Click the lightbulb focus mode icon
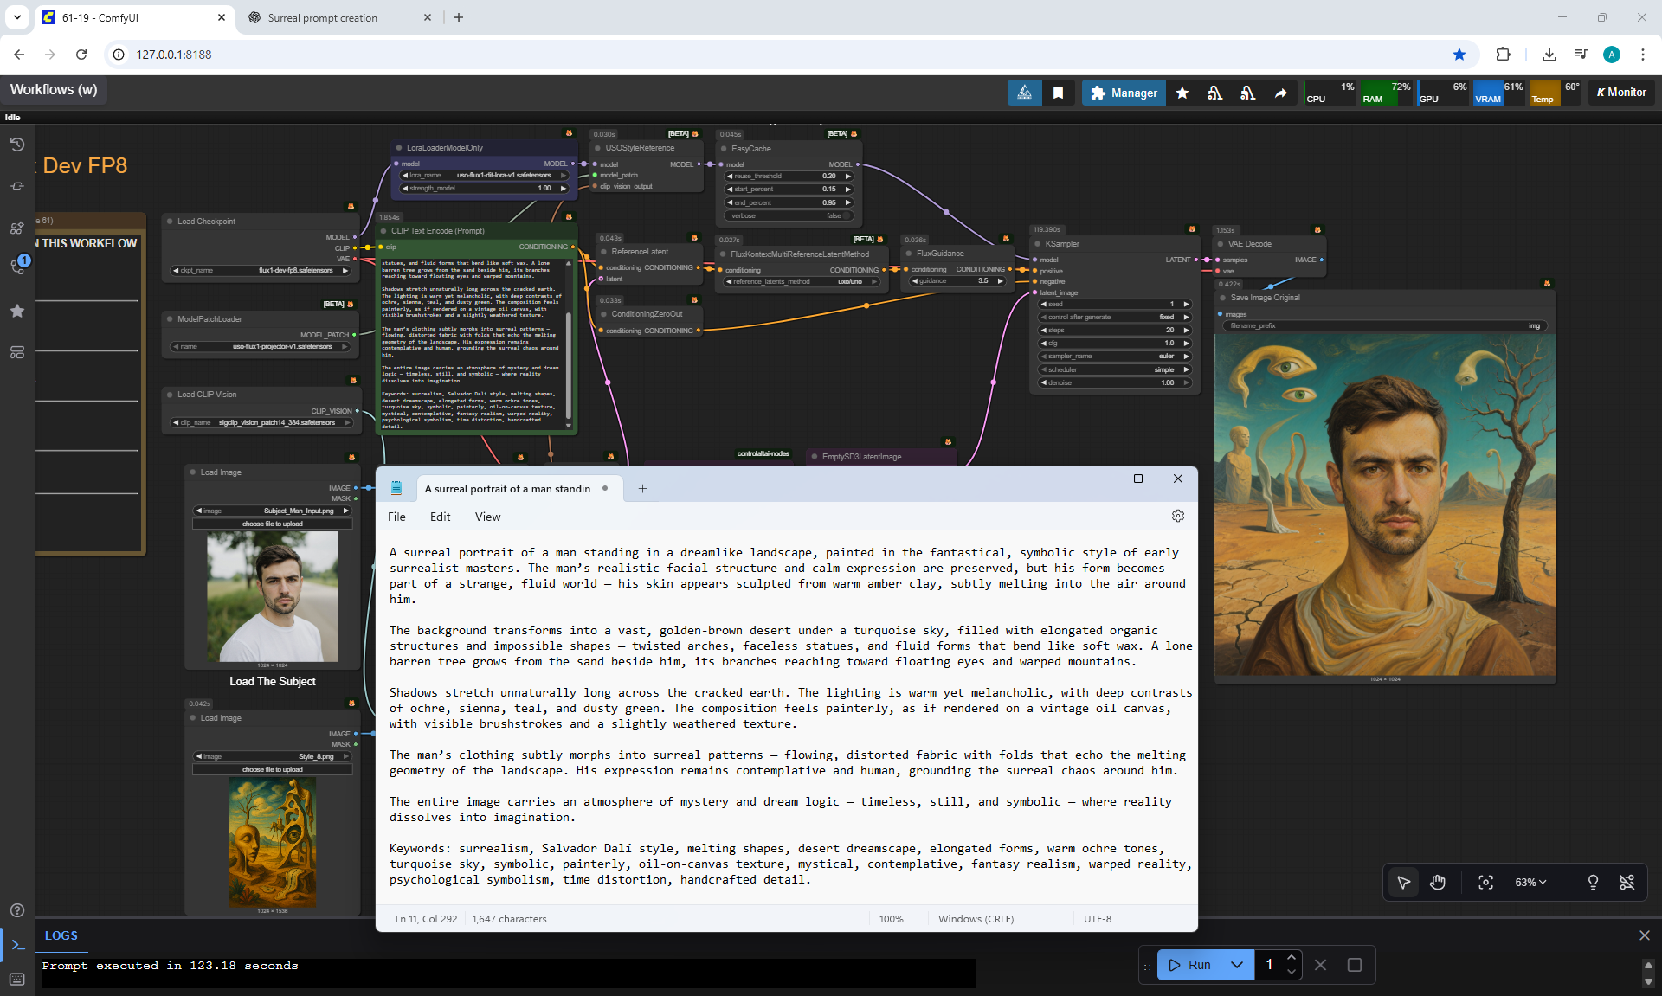The height and width of the screenshot is (996, 1662). tap(1593, 882)
